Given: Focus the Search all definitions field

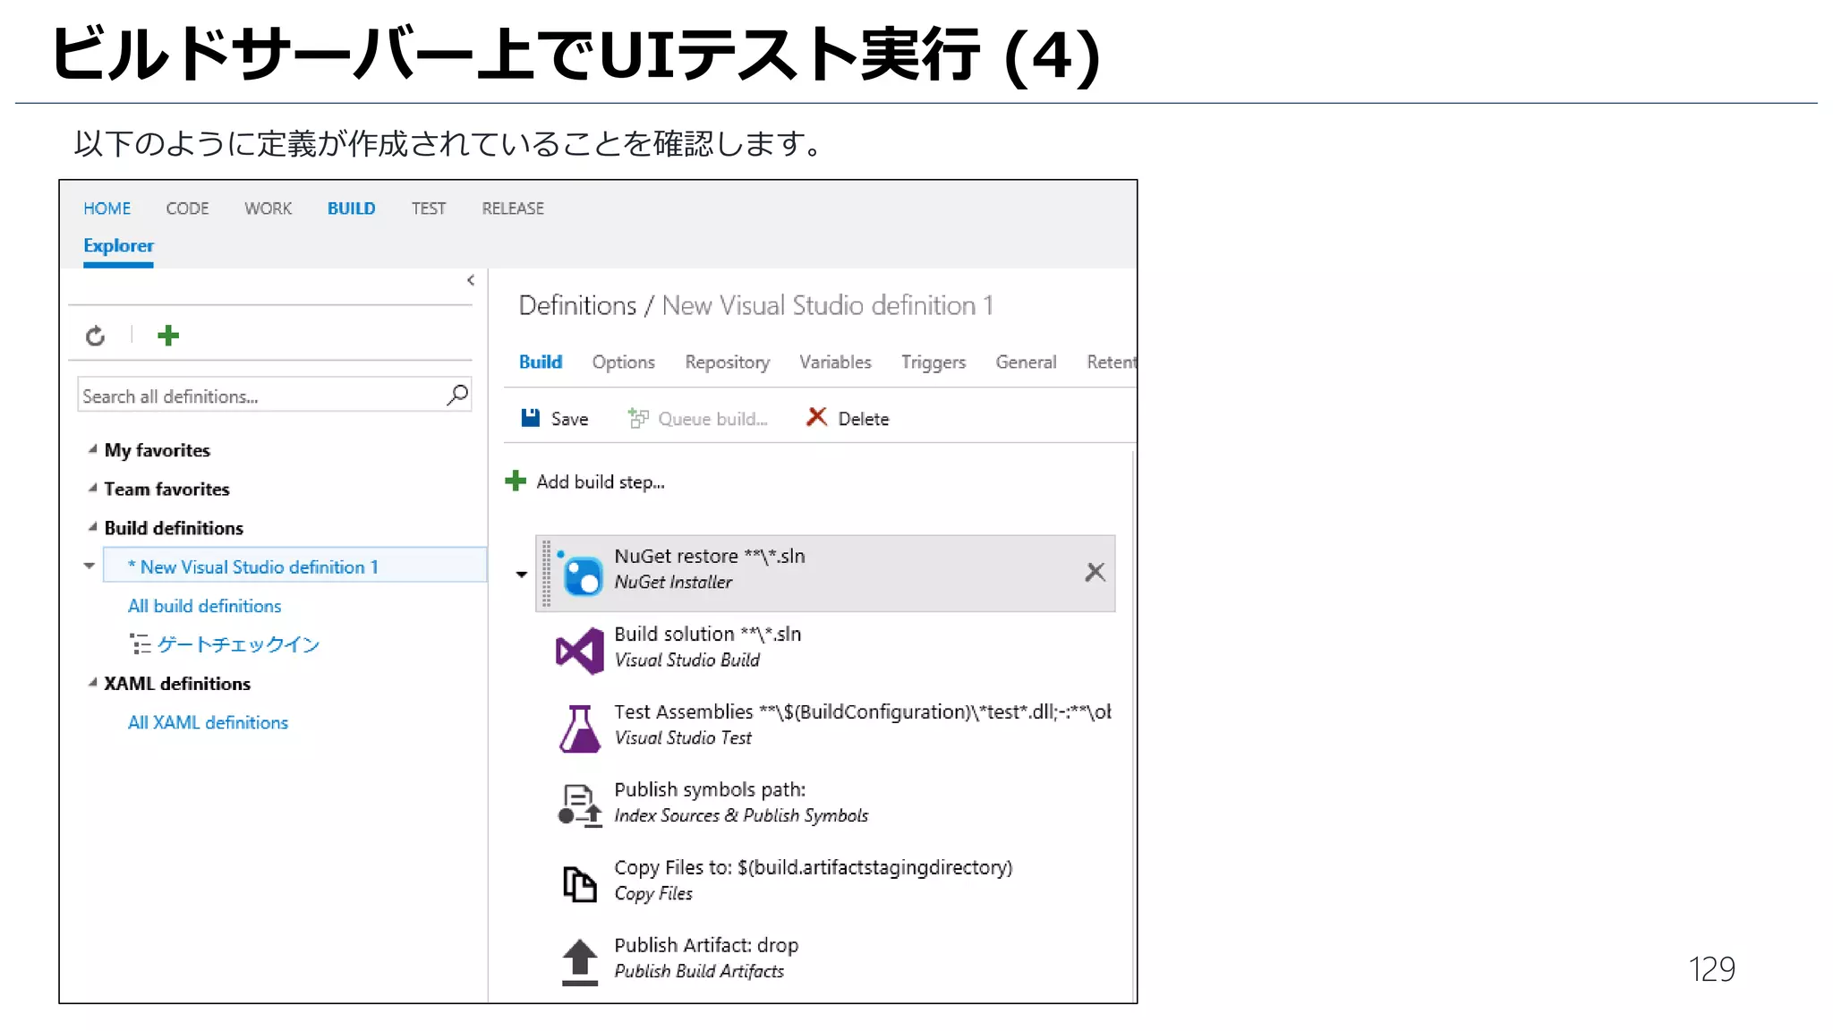Looking at the screenshot, I should pos(260,396).
